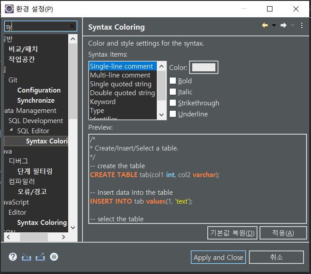Click the 취소 cancel button
The height and width of the screenshot is (274, 311).
point(276,257)
